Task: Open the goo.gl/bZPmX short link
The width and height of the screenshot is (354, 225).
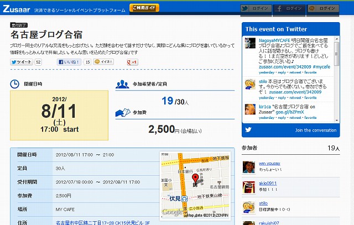Action: (290, 112)
